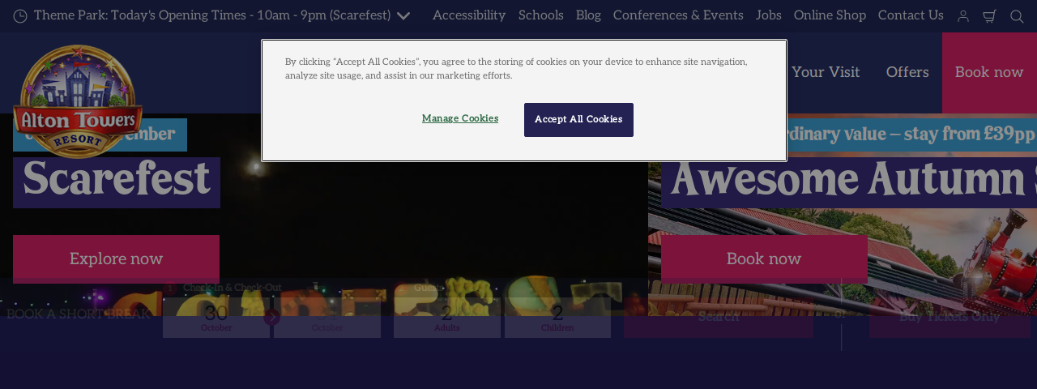Click the stay from £39pp banner
1037x389 pixels.
click(914, 134)
